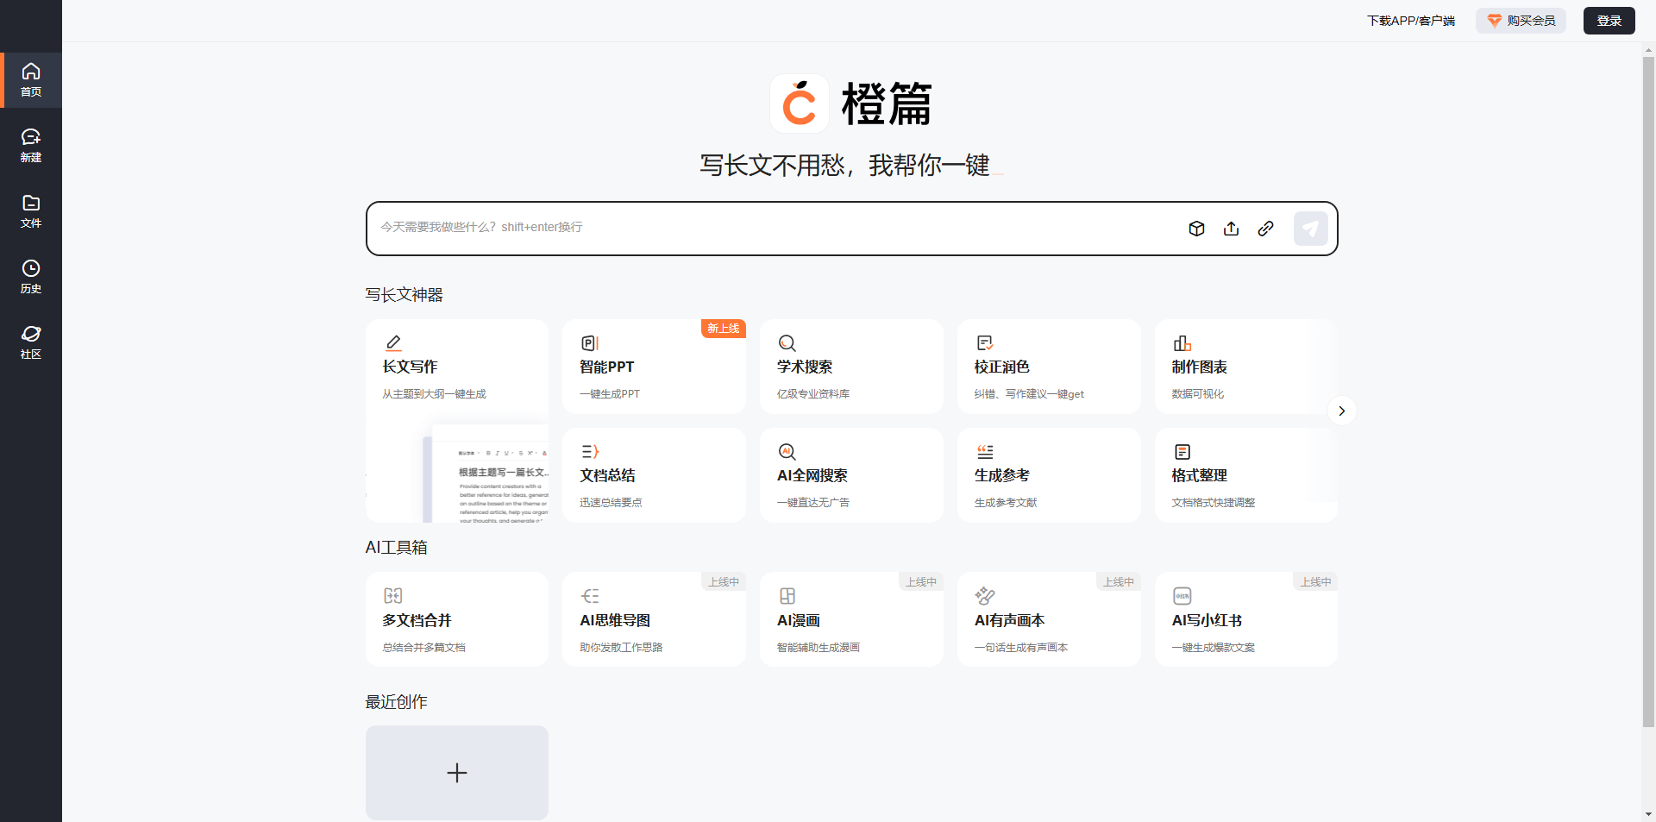
Task: Click the text 迅速总结要点
Action: (x=611, y=503)
